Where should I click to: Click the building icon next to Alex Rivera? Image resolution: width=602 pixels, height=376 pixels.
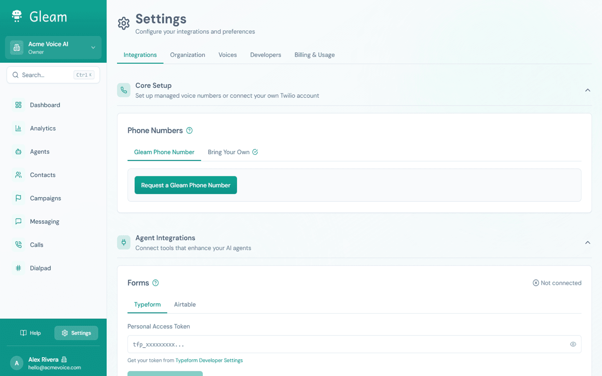click(x=64, y=359)
